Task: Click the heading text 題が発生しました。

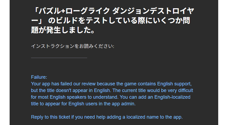Action: (x=63, y=30)
